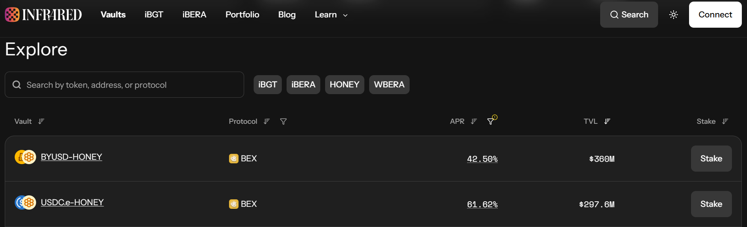Open the USDC.e-HONEY vault link
This screenshot has width=747, height=227.
click(x=72, y=202)
